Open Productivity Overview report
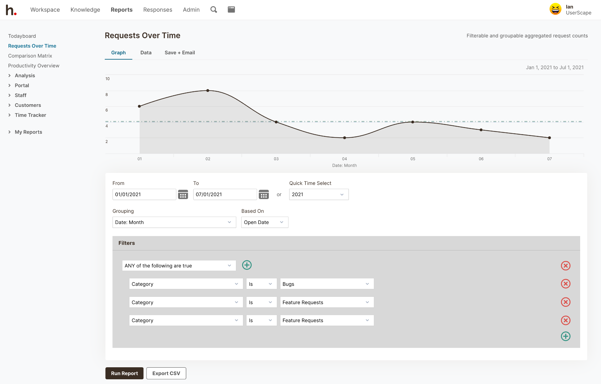Viewport: 601px width, 384px height. [x=34, y=66]
